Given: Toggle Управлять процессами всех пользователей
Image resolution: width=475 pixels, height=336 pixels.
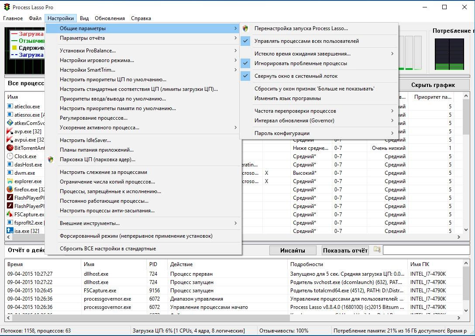Looking at the screenshot, I should click(319, 41).
